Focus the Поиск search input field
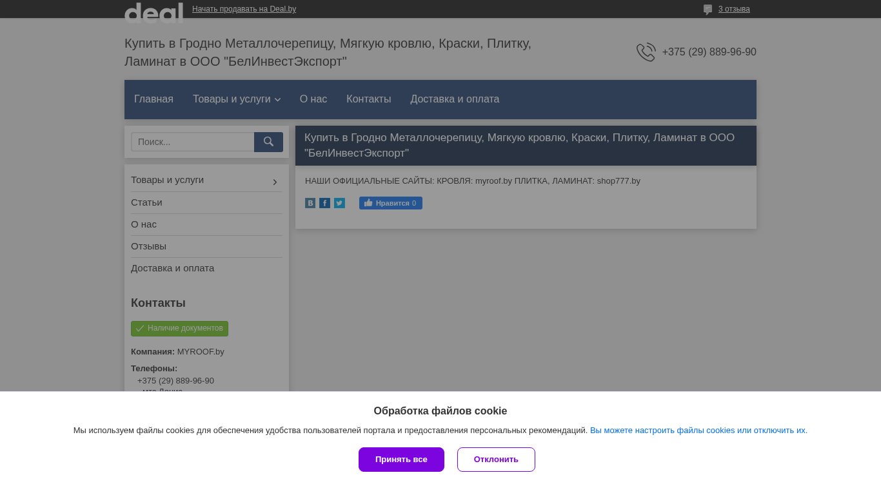The width and height of the screenshot is (881, 495). (192, 142)
